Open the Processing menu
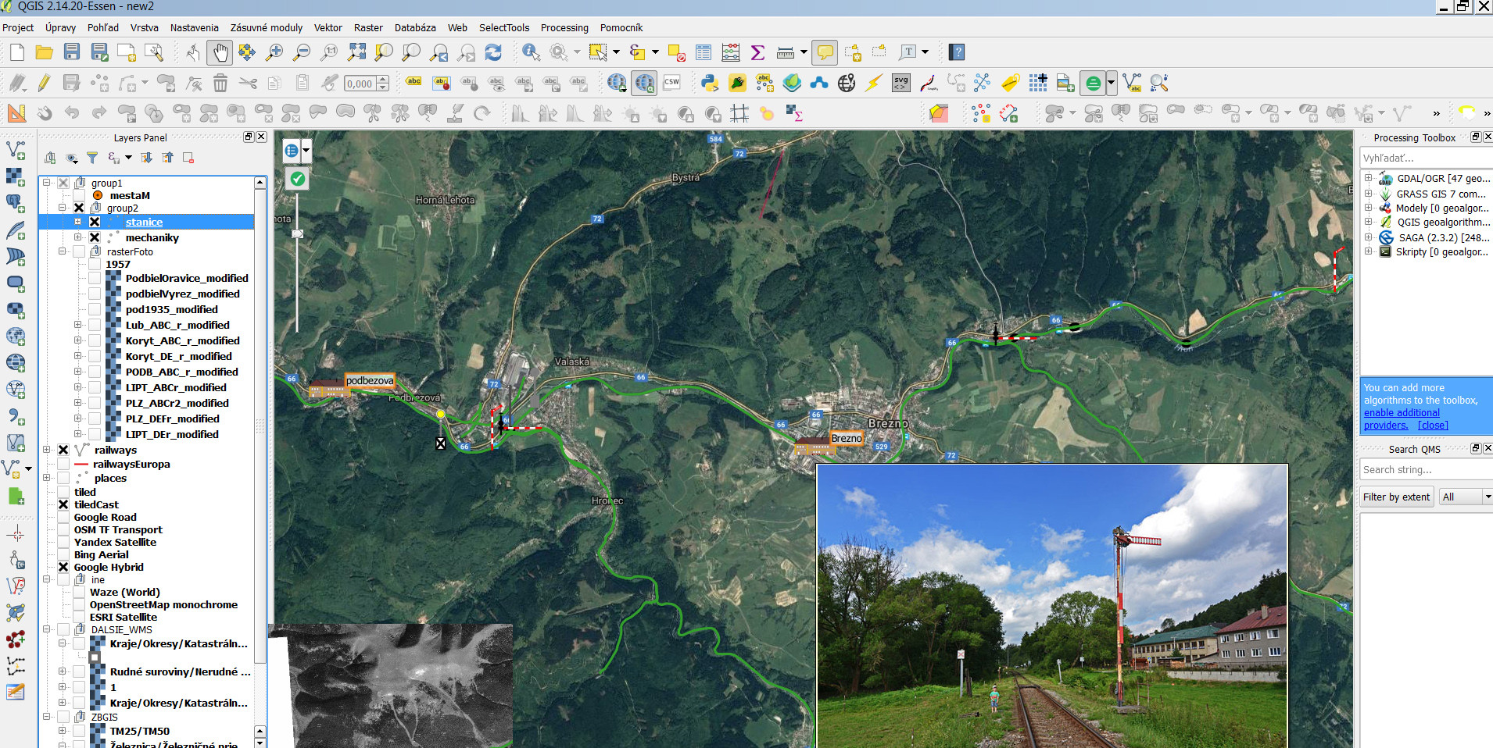Screen dimensions: 1493x748 pyautogui.click(x=564, y=27)
